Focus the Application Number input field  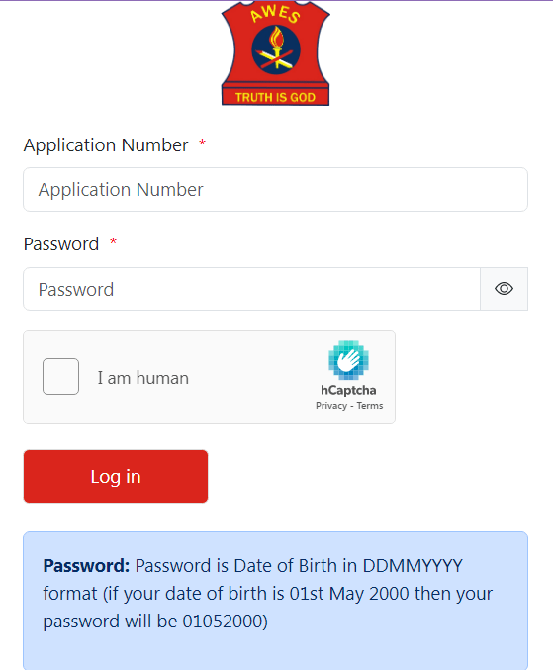pos(275,189)
